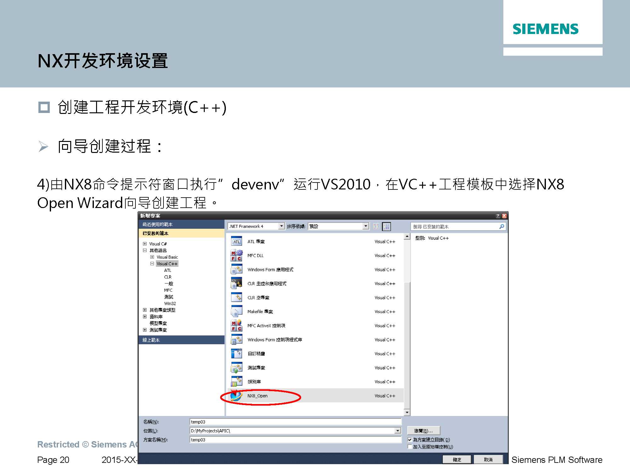The height and width of the screenshot is (472, 630).
Task: Collapse the 其他語言 tree node
Action: 145,250
